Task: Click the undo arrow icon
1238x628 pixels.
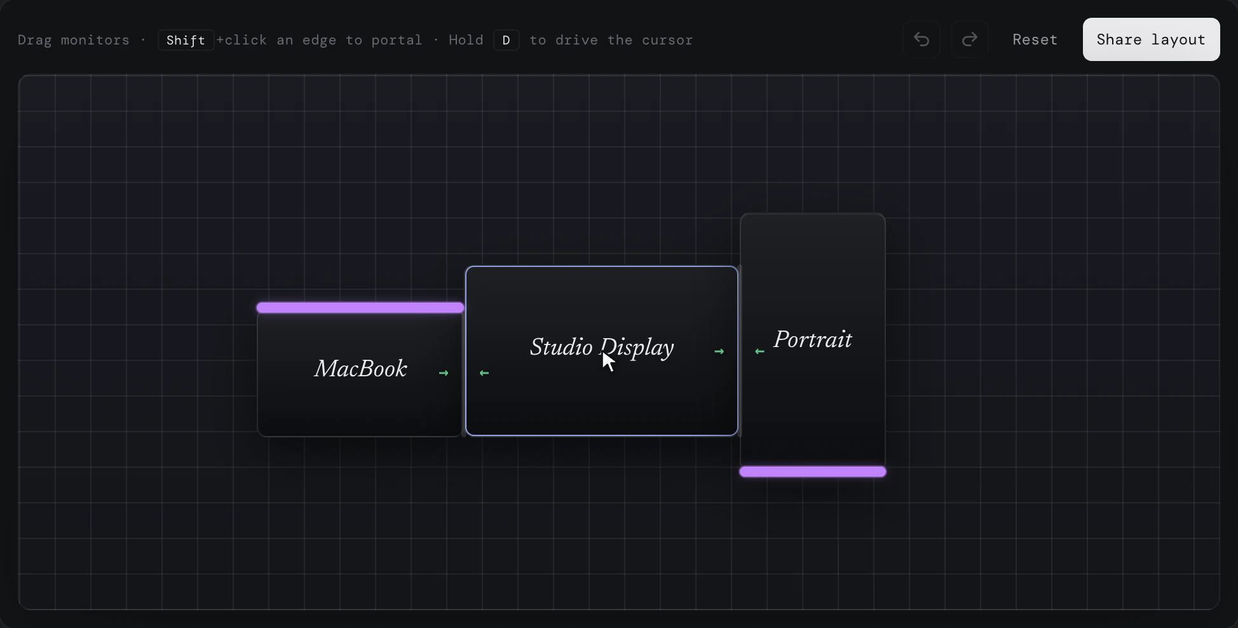Action: (x=922, y=39)
